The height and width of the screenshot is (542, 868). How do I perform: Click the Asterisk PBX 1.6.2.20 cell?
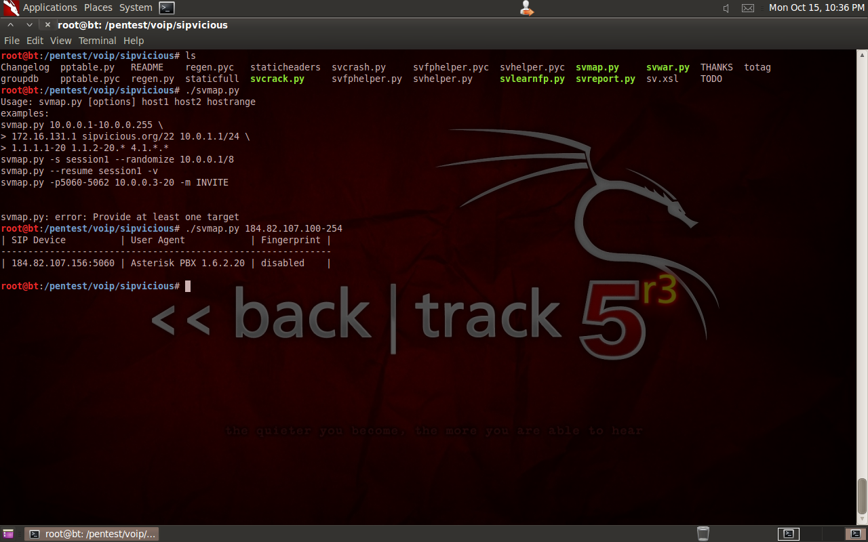coord(188,263)
